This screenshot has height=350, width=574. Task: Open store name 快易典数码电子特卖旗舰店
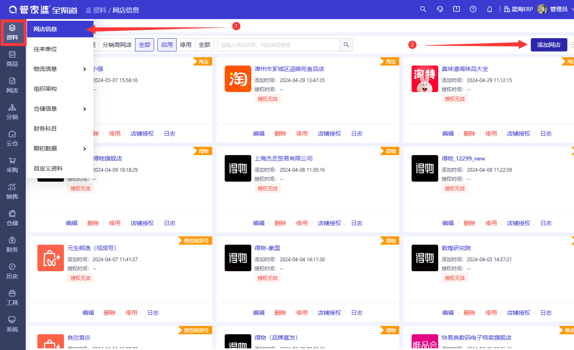[476, 338]
